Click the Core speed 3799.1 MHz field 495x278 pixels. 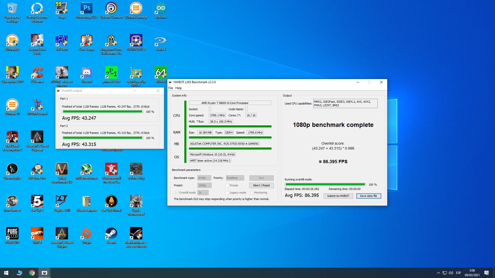pyautogui.click(x=217, y=115)
